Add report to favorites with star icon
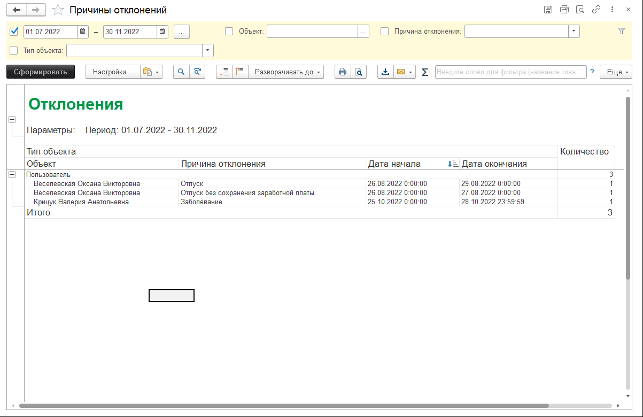The height and width of the screenshot is (417, 643). click(x=59, y=10)
